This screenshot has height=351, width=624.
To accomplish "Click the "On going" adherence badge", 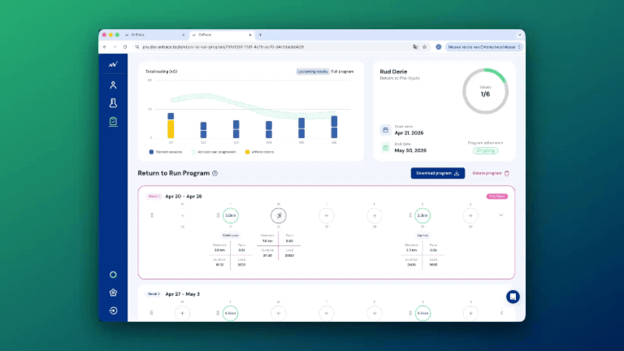I will 485,150.
